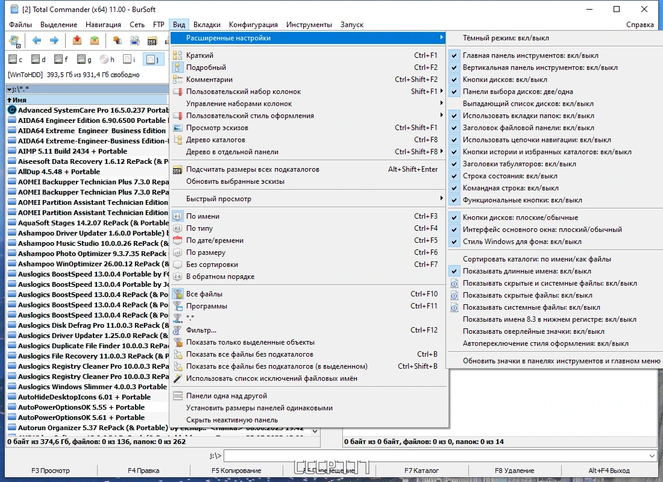Switch to drive c

16,60
